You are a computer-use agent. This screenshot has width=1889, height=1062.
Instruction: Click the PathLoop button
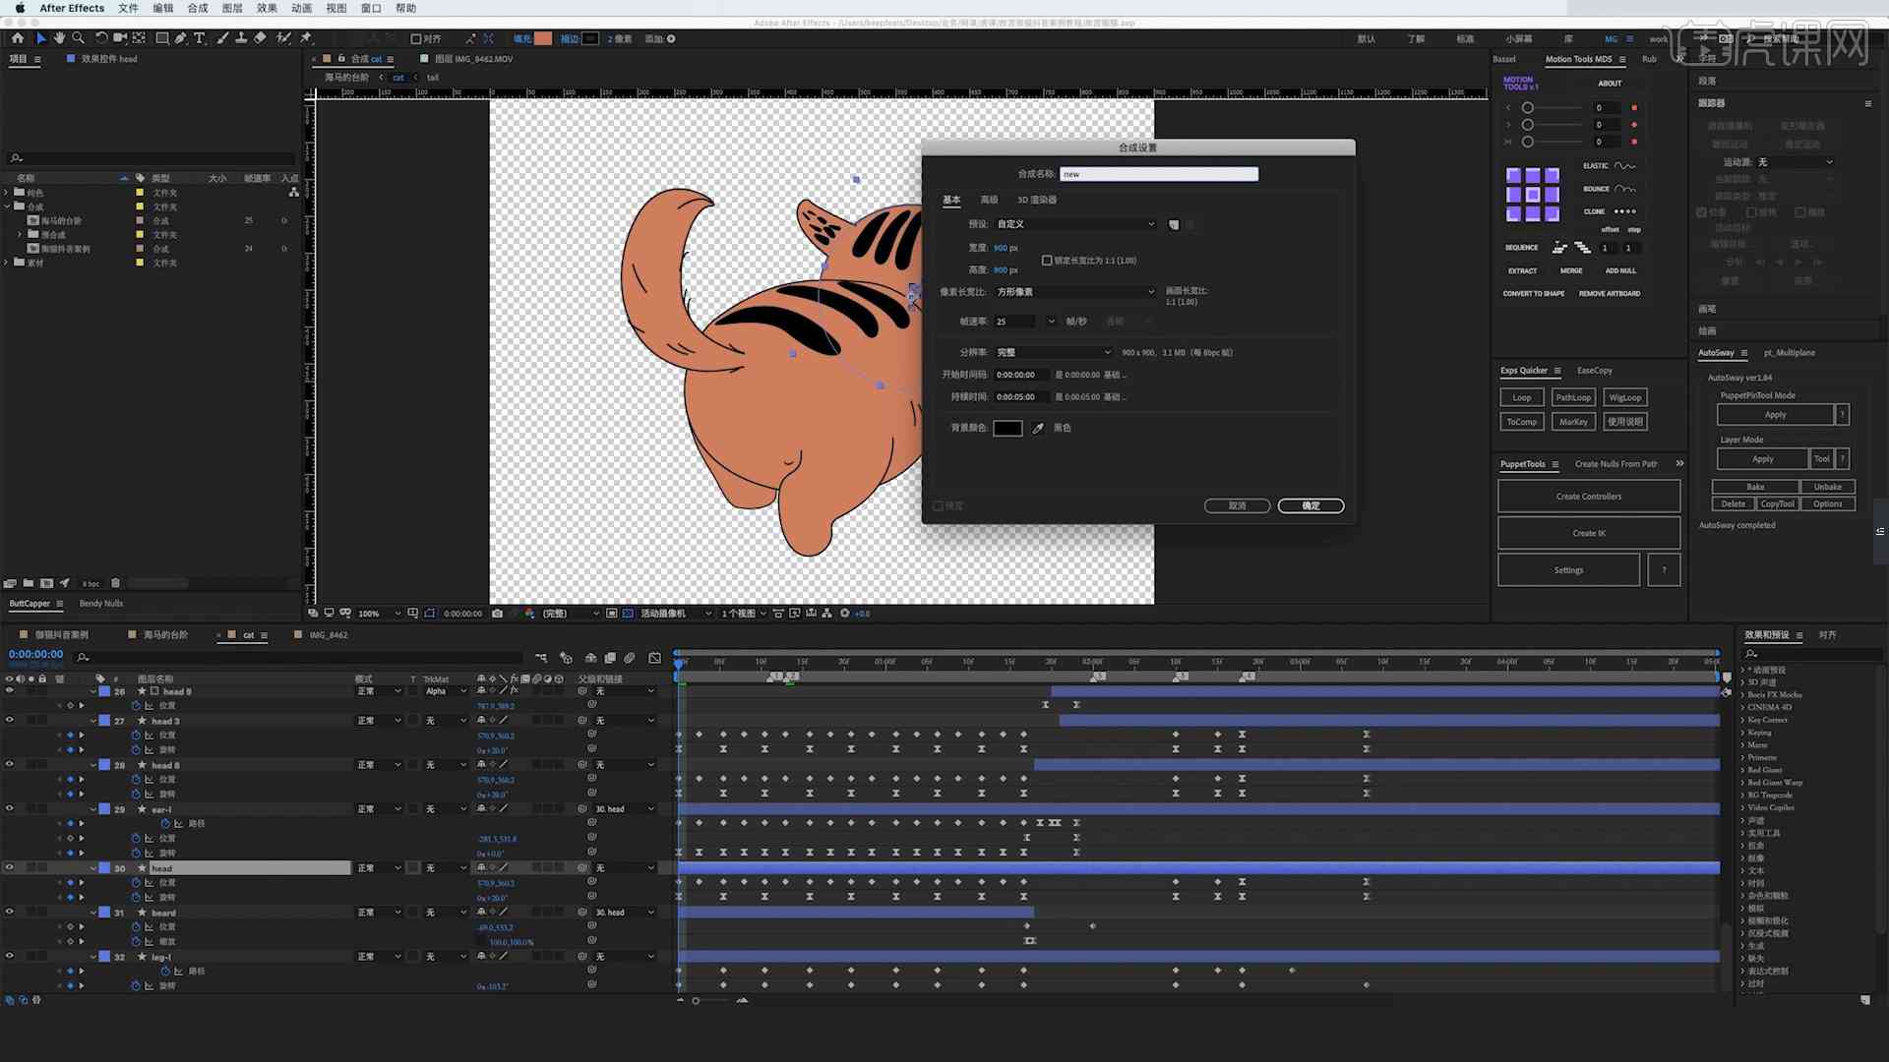[x=1573, y=397]
